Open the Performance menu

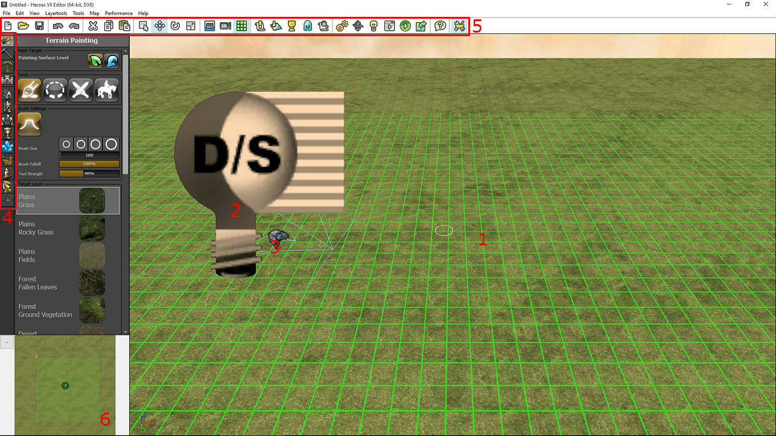tap(119, 13)
